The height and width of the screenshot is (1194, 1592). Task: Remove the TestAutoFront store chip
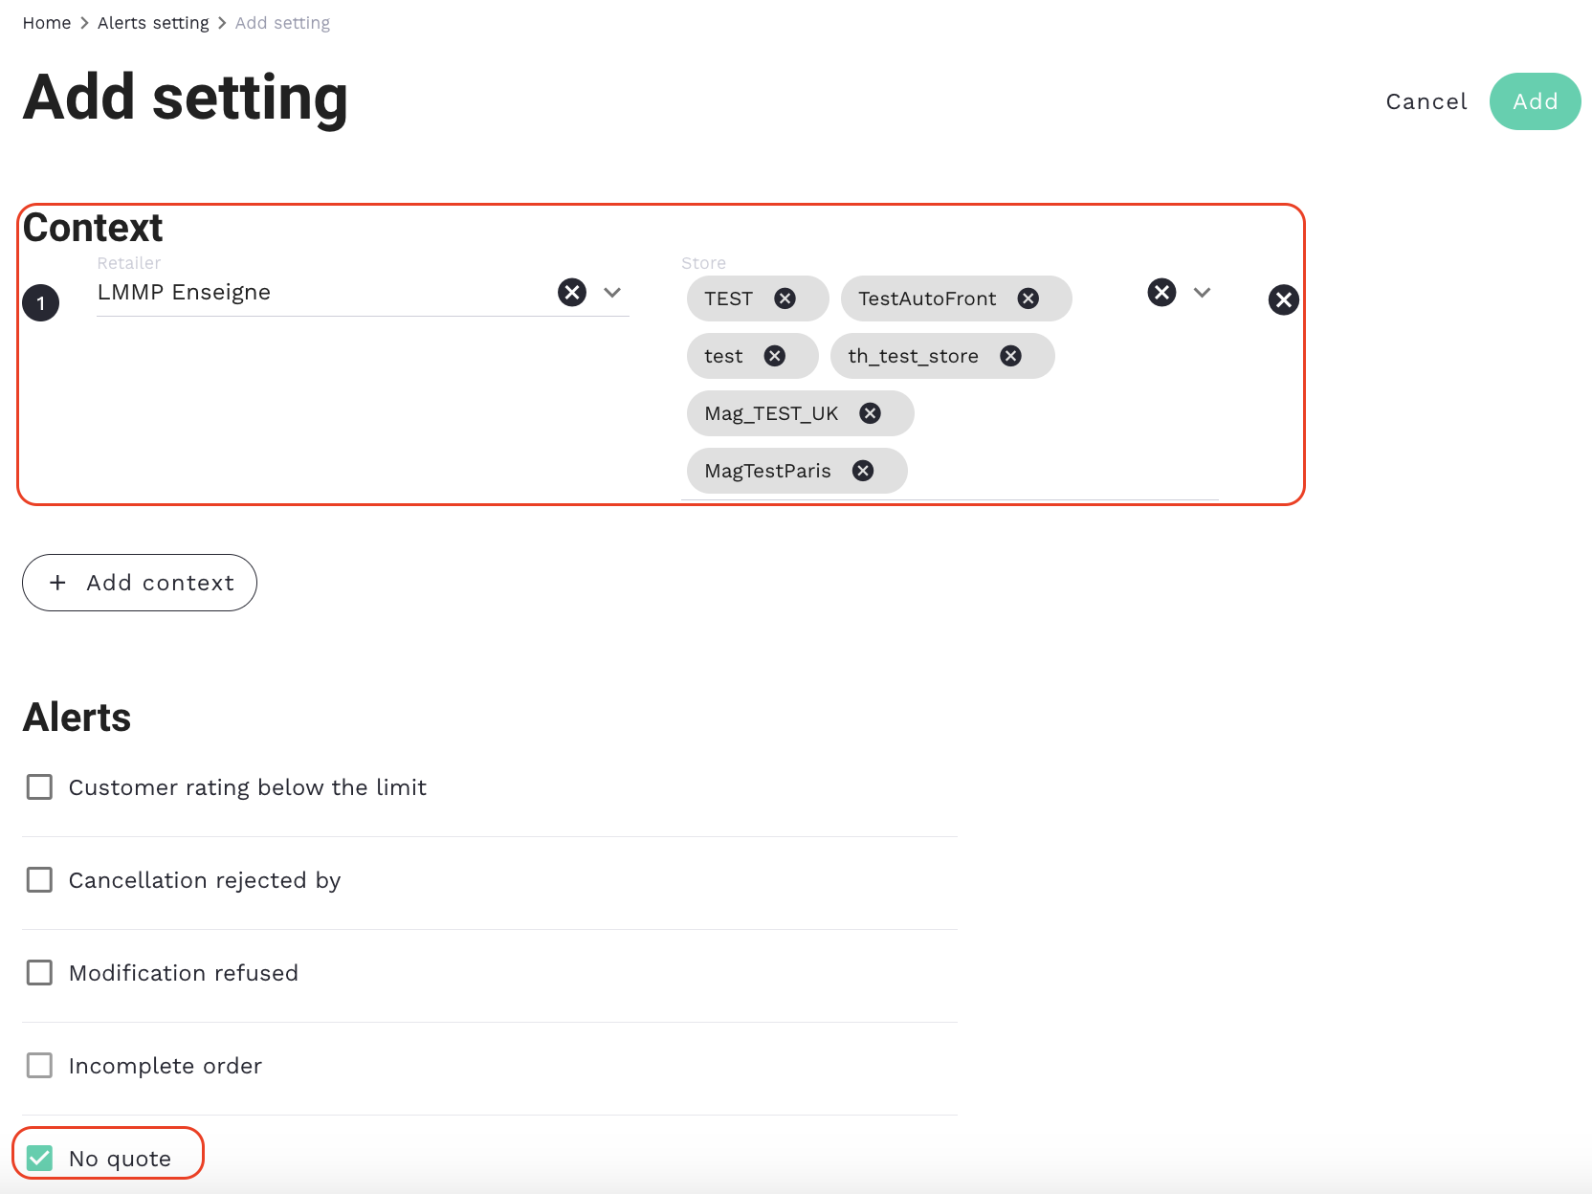point(1028,298)
